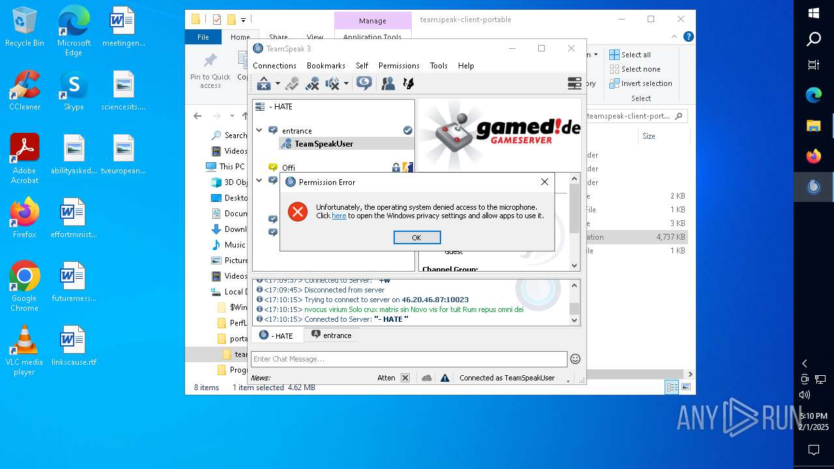Click OK in the Permission Error dialog
This screenshot has height=469, width=834.
[x=417, y=238]
